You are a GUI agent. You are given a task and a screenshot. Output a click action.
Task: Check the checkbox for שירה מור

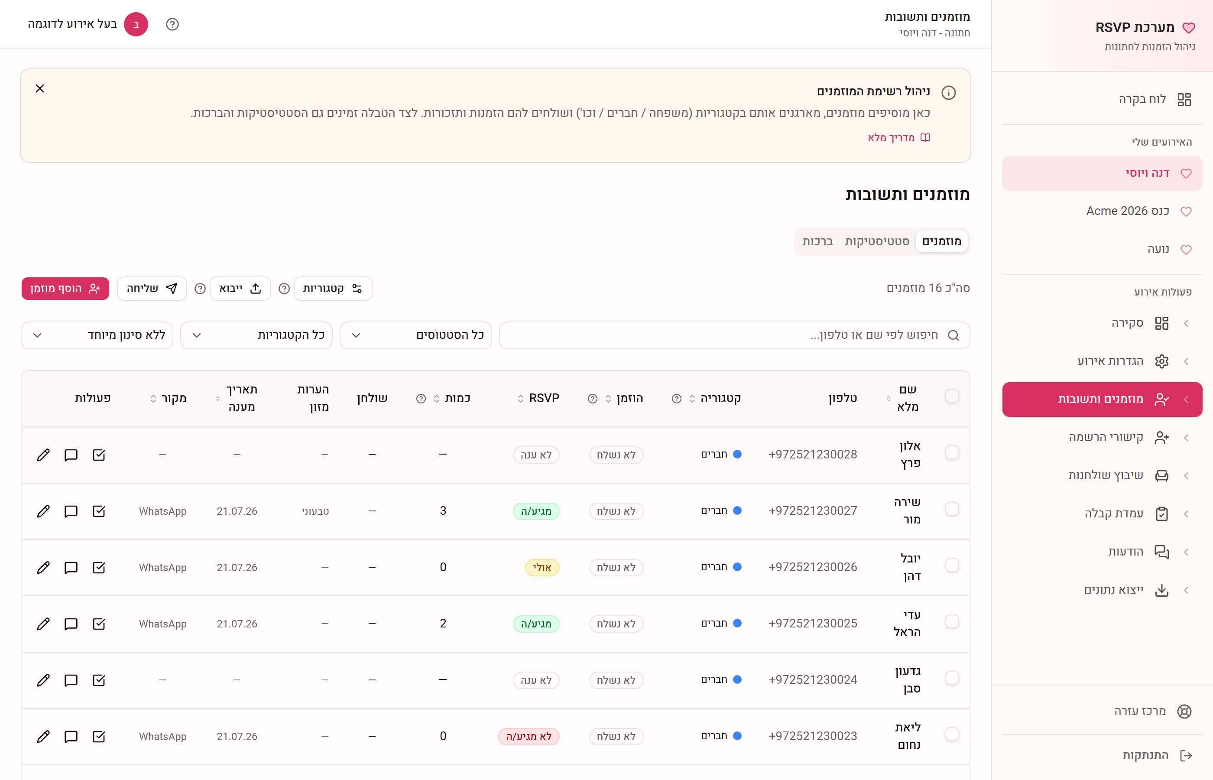[x=952, y=509]
